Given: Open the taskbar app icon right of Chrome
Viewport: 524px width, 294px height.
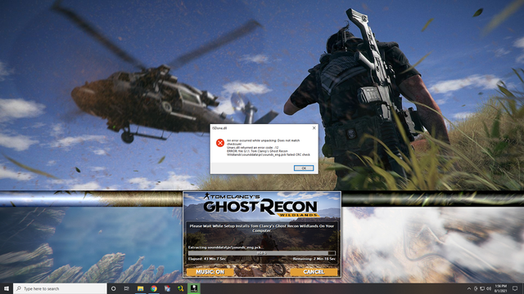Looking at the screenshot, I should (167, 288).
